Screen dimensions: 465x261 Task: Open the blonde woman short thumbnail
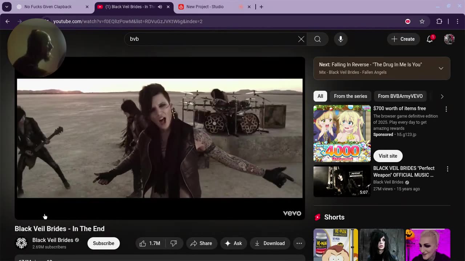[428, 245]
